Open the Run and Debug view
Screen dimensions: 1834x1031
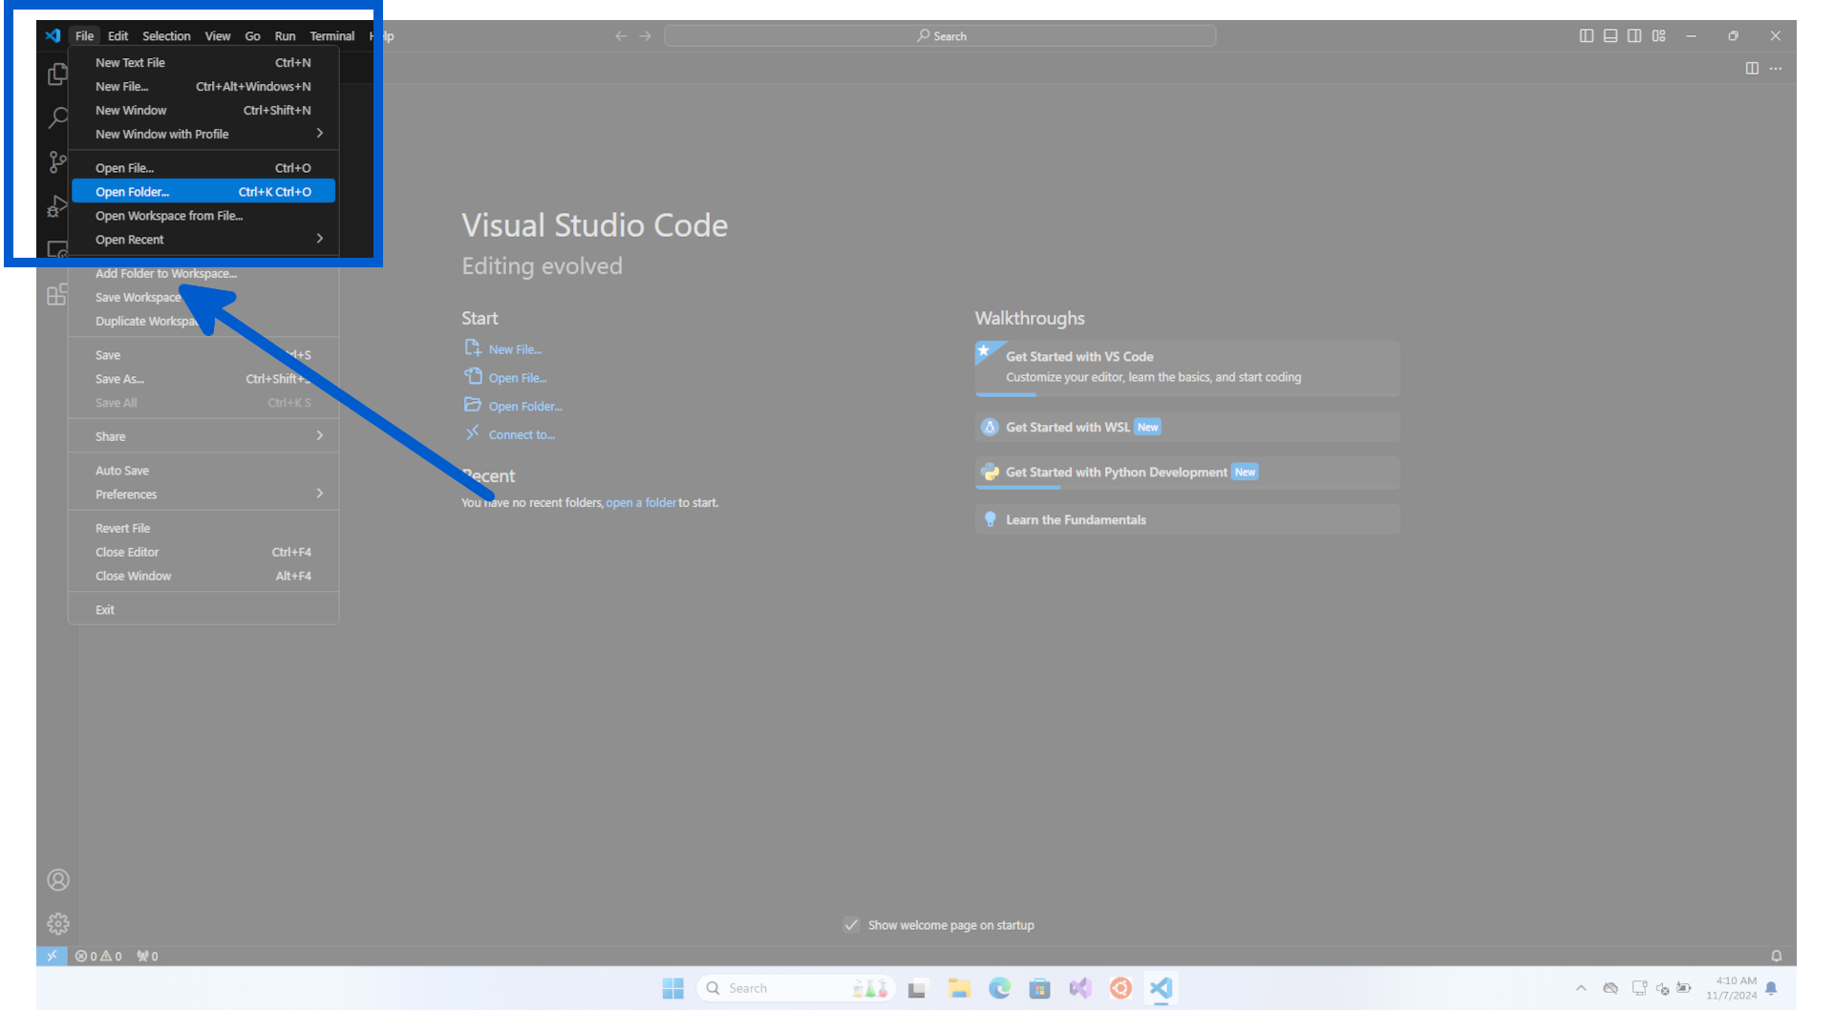point(56,205)
